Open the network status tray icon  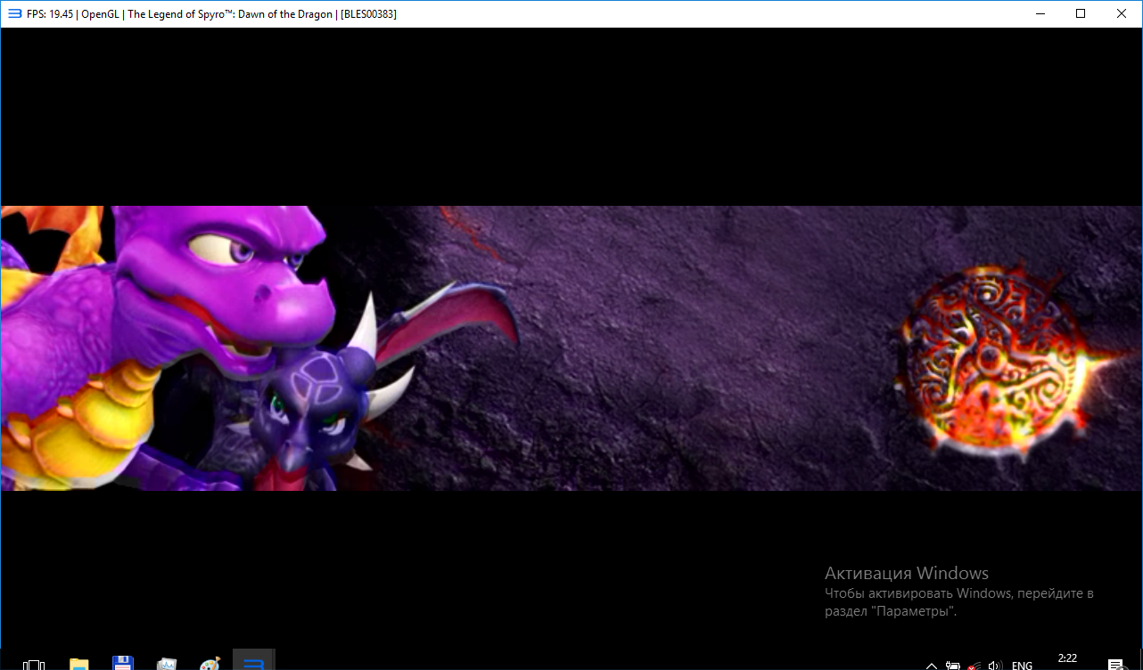[x=974, y=665]
